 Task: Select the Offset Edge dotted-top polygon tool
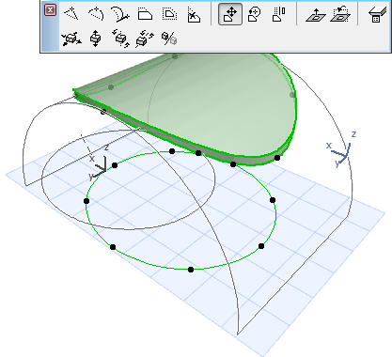(x=145, y=14)
